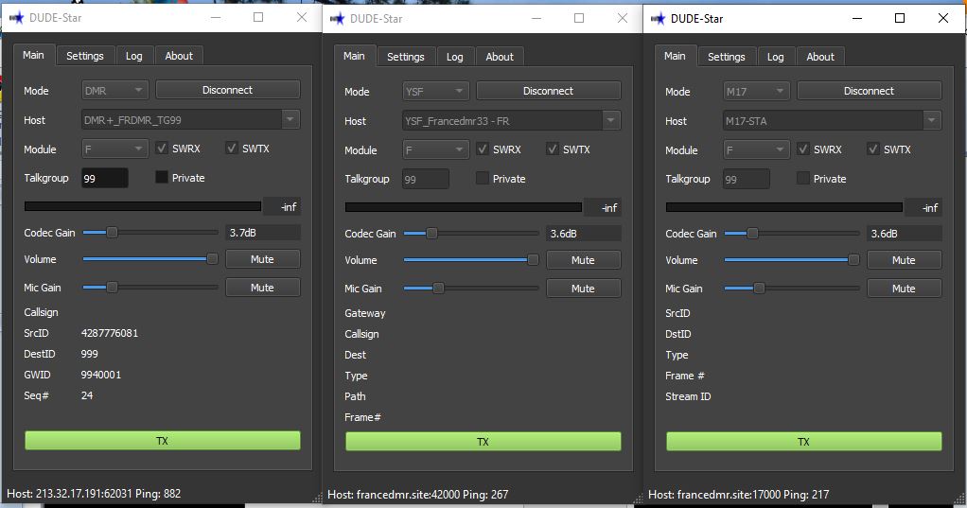Image resolution: width=967 pixels, height=508 pixels.
Task: Select the Main tab in the M17 window
Action: pyautogui.click(x=675, y=56)
